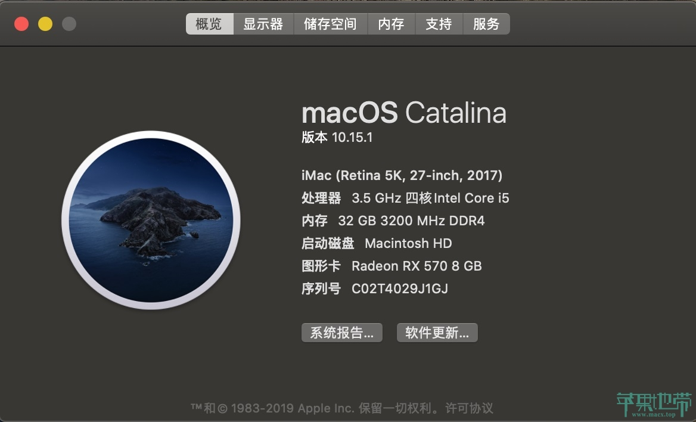Switch to the 概览 tab
The image size is (696, 422).
(x=210, y=23)
